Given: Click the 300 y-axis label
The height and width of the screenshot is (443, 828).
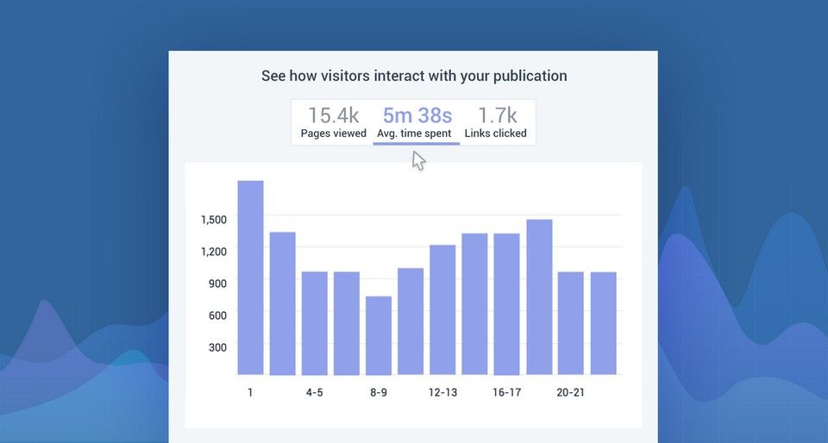Looking at the screenshot, I should [x=216, y=347].
